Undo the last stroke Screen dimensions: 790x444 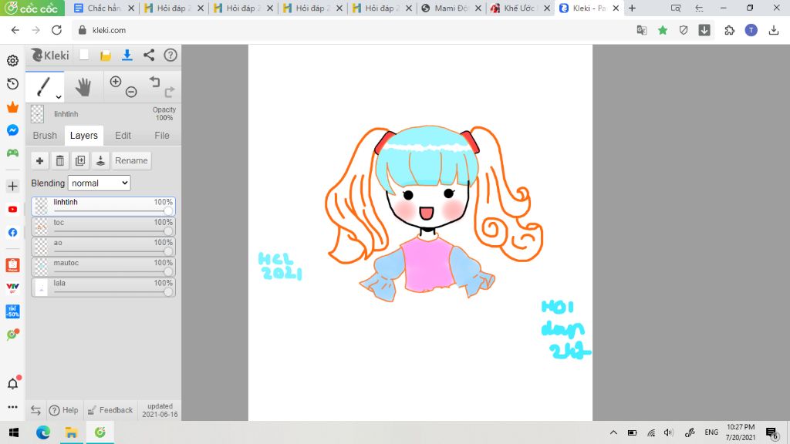click(154, 82)
